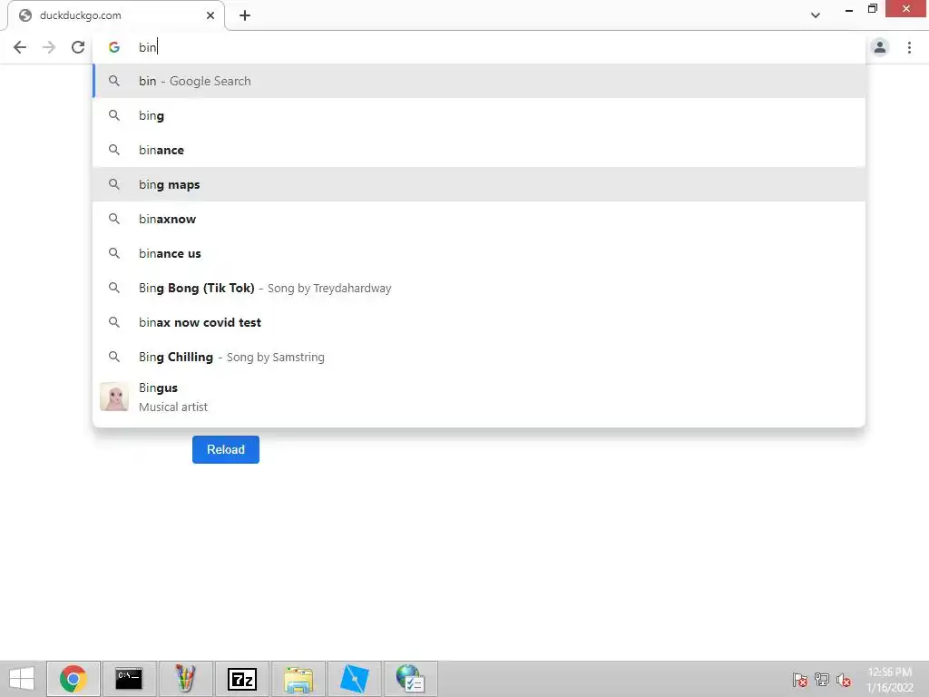The width and height of the screenshot is (929, 697).
Task: Select the duckduckgo.com tab
Action: (x=116, y=15)
